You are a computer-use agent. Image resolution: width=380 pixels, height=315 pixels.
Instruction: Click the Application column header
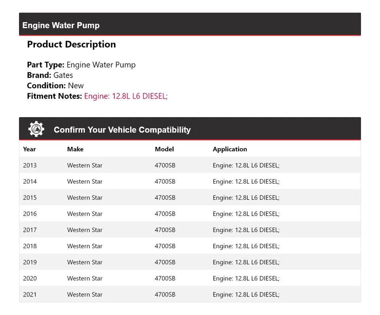230,149
